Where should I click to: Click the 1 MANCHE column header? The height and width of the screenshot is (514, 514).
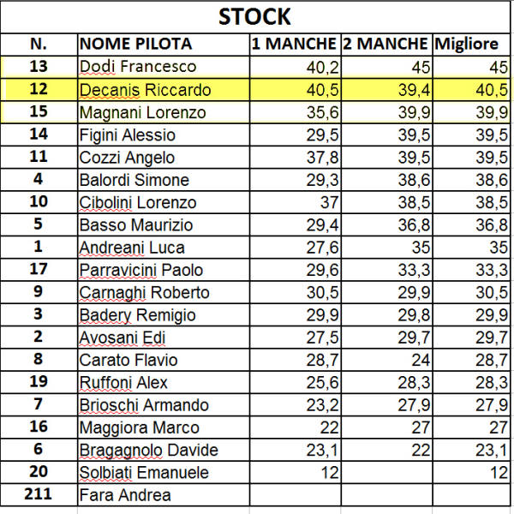(x=295, y=45)
